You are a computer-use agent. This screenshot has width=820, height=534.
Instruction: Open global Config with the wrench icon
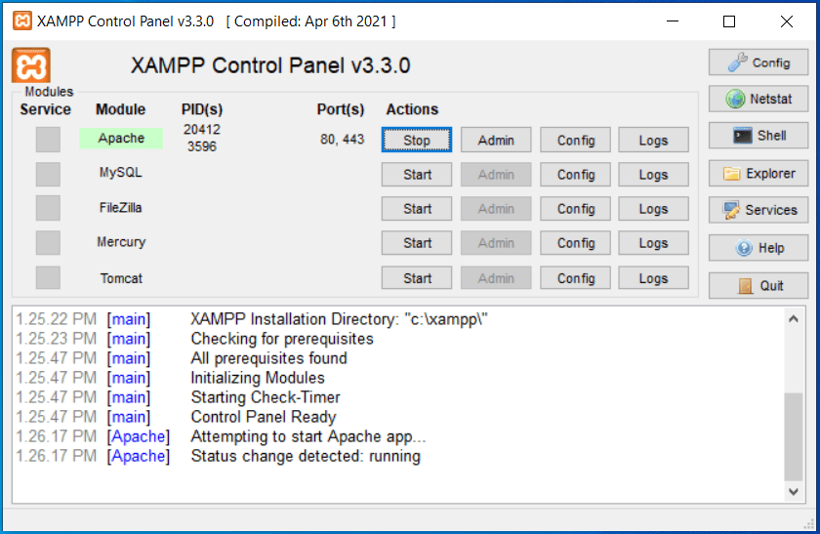point(758,62)
